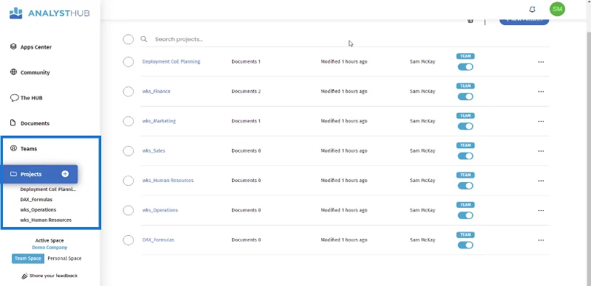The height and width of the screenshot is (286, 591).
Task: Click The HUB chat bubble icon
Action: tap(14, 98)
